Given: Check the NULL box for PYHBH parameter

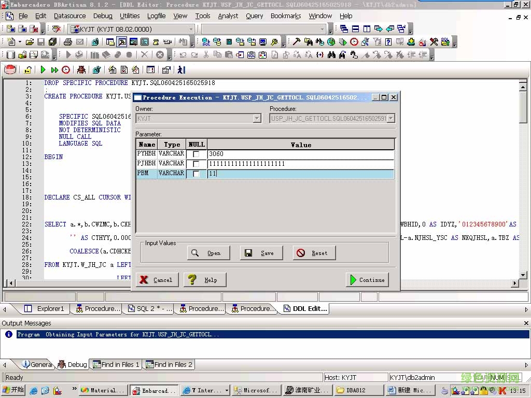Looking at the screenshot, I should pos(195,153).
